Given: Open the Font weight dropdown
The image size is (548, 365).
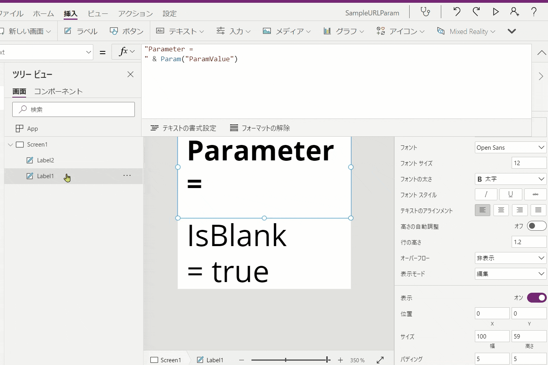Looking at the screenshot, I should coord(510,179).
